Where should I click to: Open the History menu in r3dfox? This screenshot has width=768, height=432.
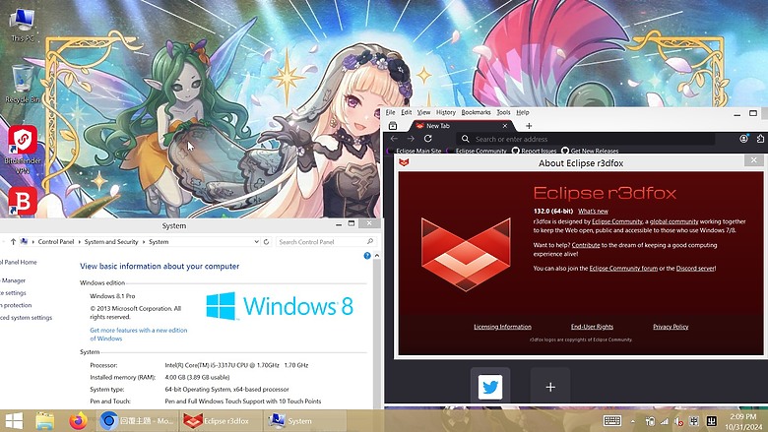pos(446,112)
